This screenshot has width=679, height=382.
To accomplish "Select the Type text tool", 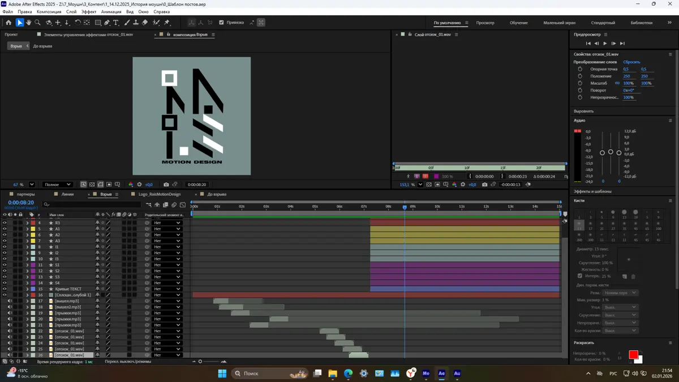I will click(116, 23).
